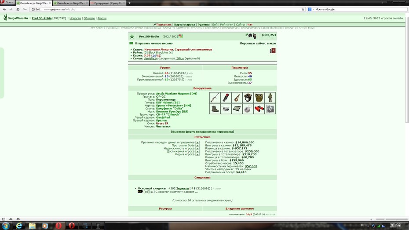Screen dimensions: 409x230
Task: Expand money and items transfer protocol
Action: [x=197, y=142]
